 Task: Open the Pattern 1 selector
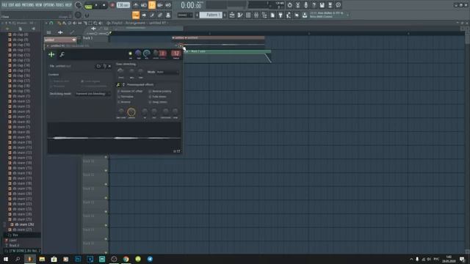(x=211, y=15)
